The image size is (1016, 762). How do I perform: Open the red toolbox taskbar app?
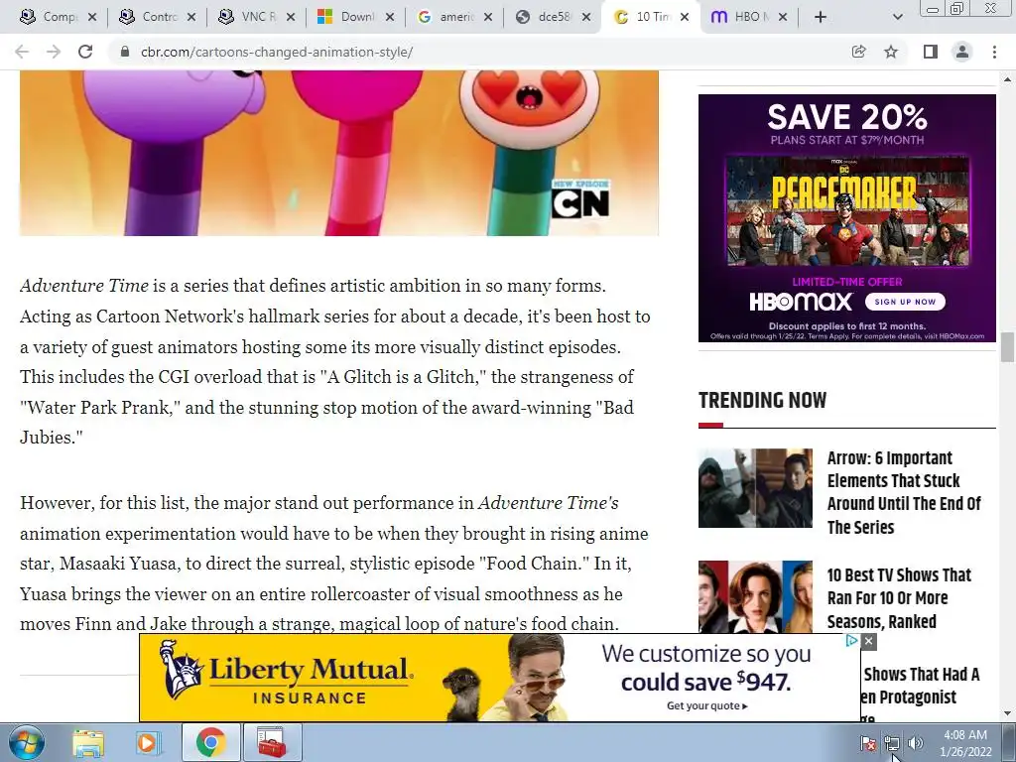pos(272,742)
